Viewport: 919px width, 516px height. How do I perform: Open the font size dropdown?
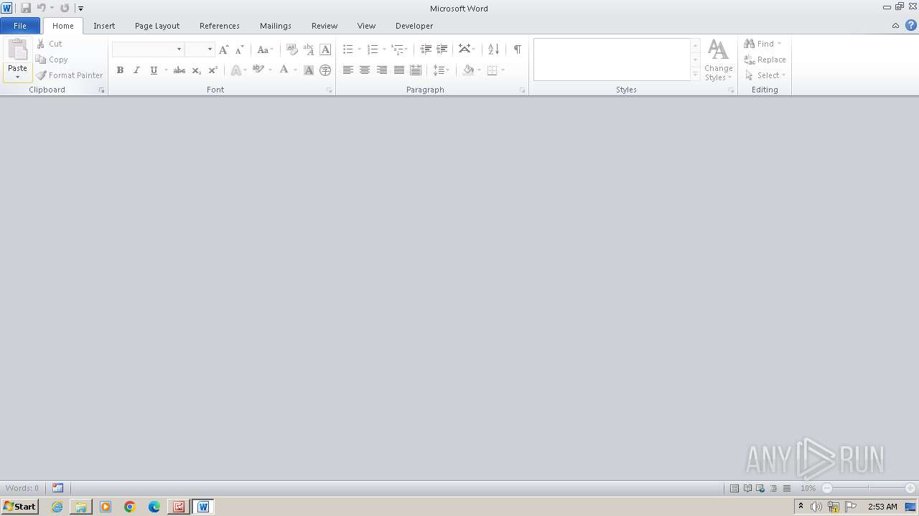(210, 49)
